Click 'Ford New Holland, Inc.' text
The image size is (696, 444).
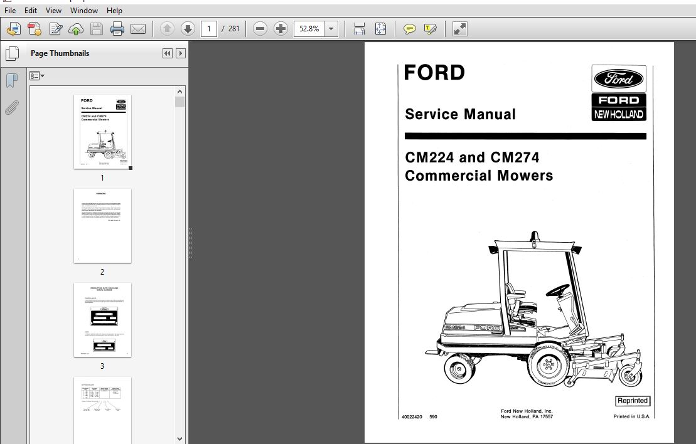point(527,411)
